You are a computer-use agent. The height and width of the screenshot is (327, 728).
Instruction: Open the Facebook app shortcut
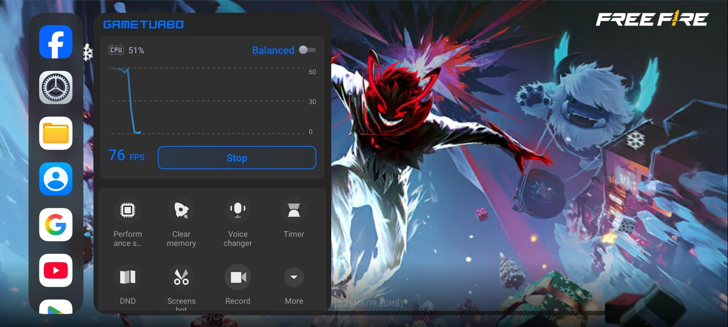tap(56, 42)
